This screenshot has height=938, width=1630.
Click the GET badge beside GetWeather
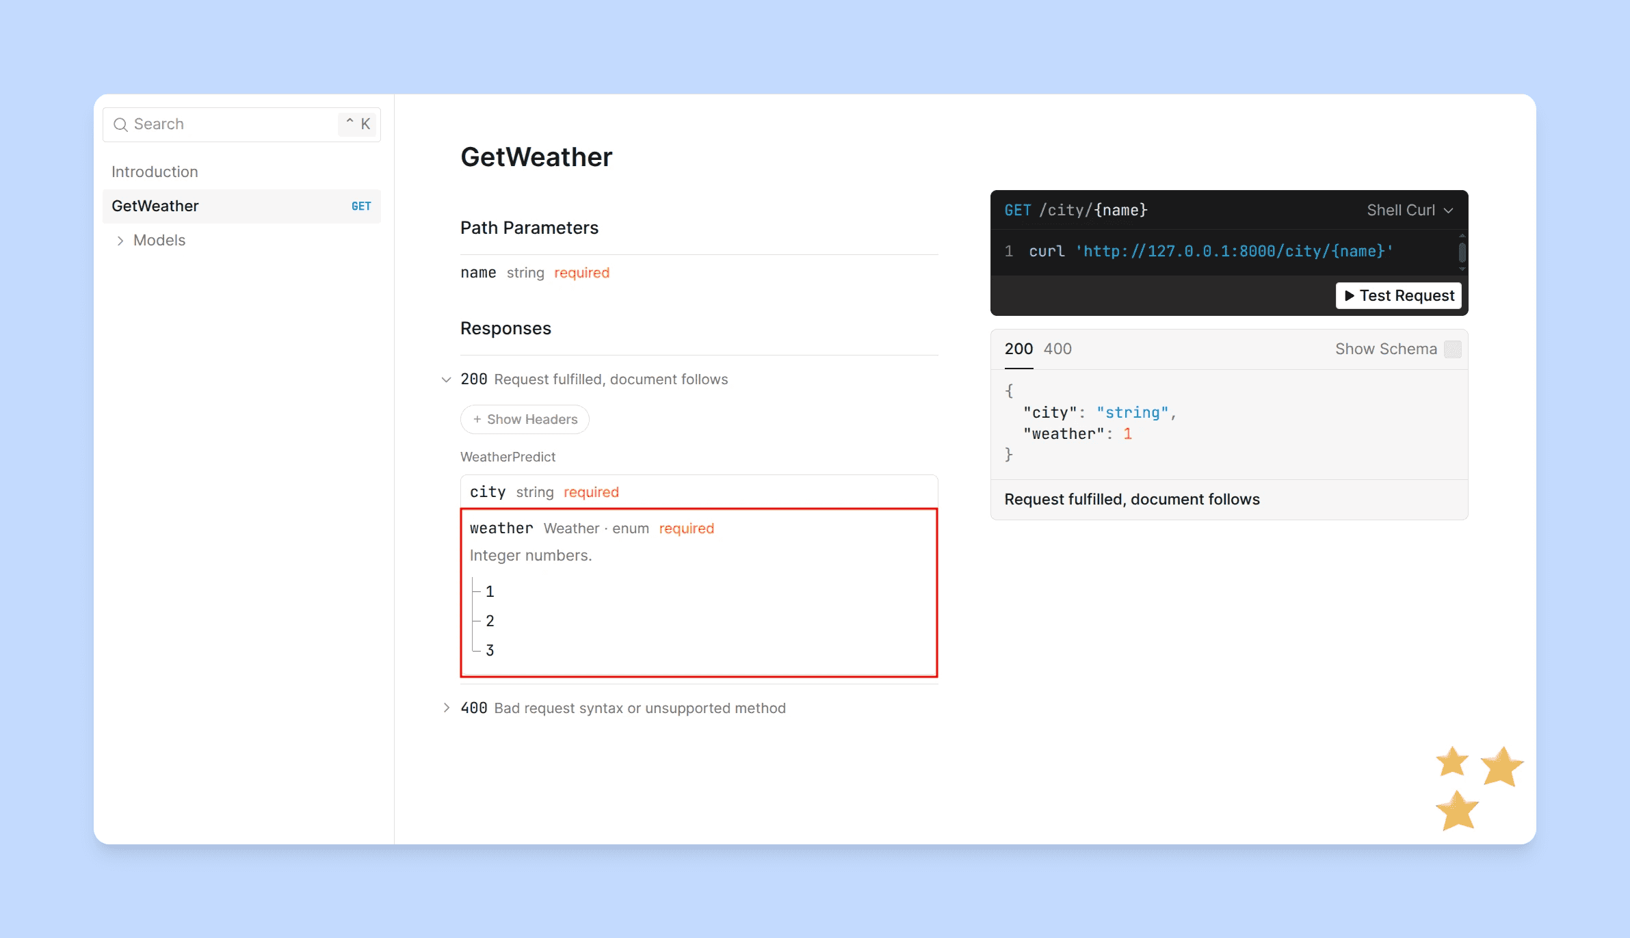[x=361, y=206]
